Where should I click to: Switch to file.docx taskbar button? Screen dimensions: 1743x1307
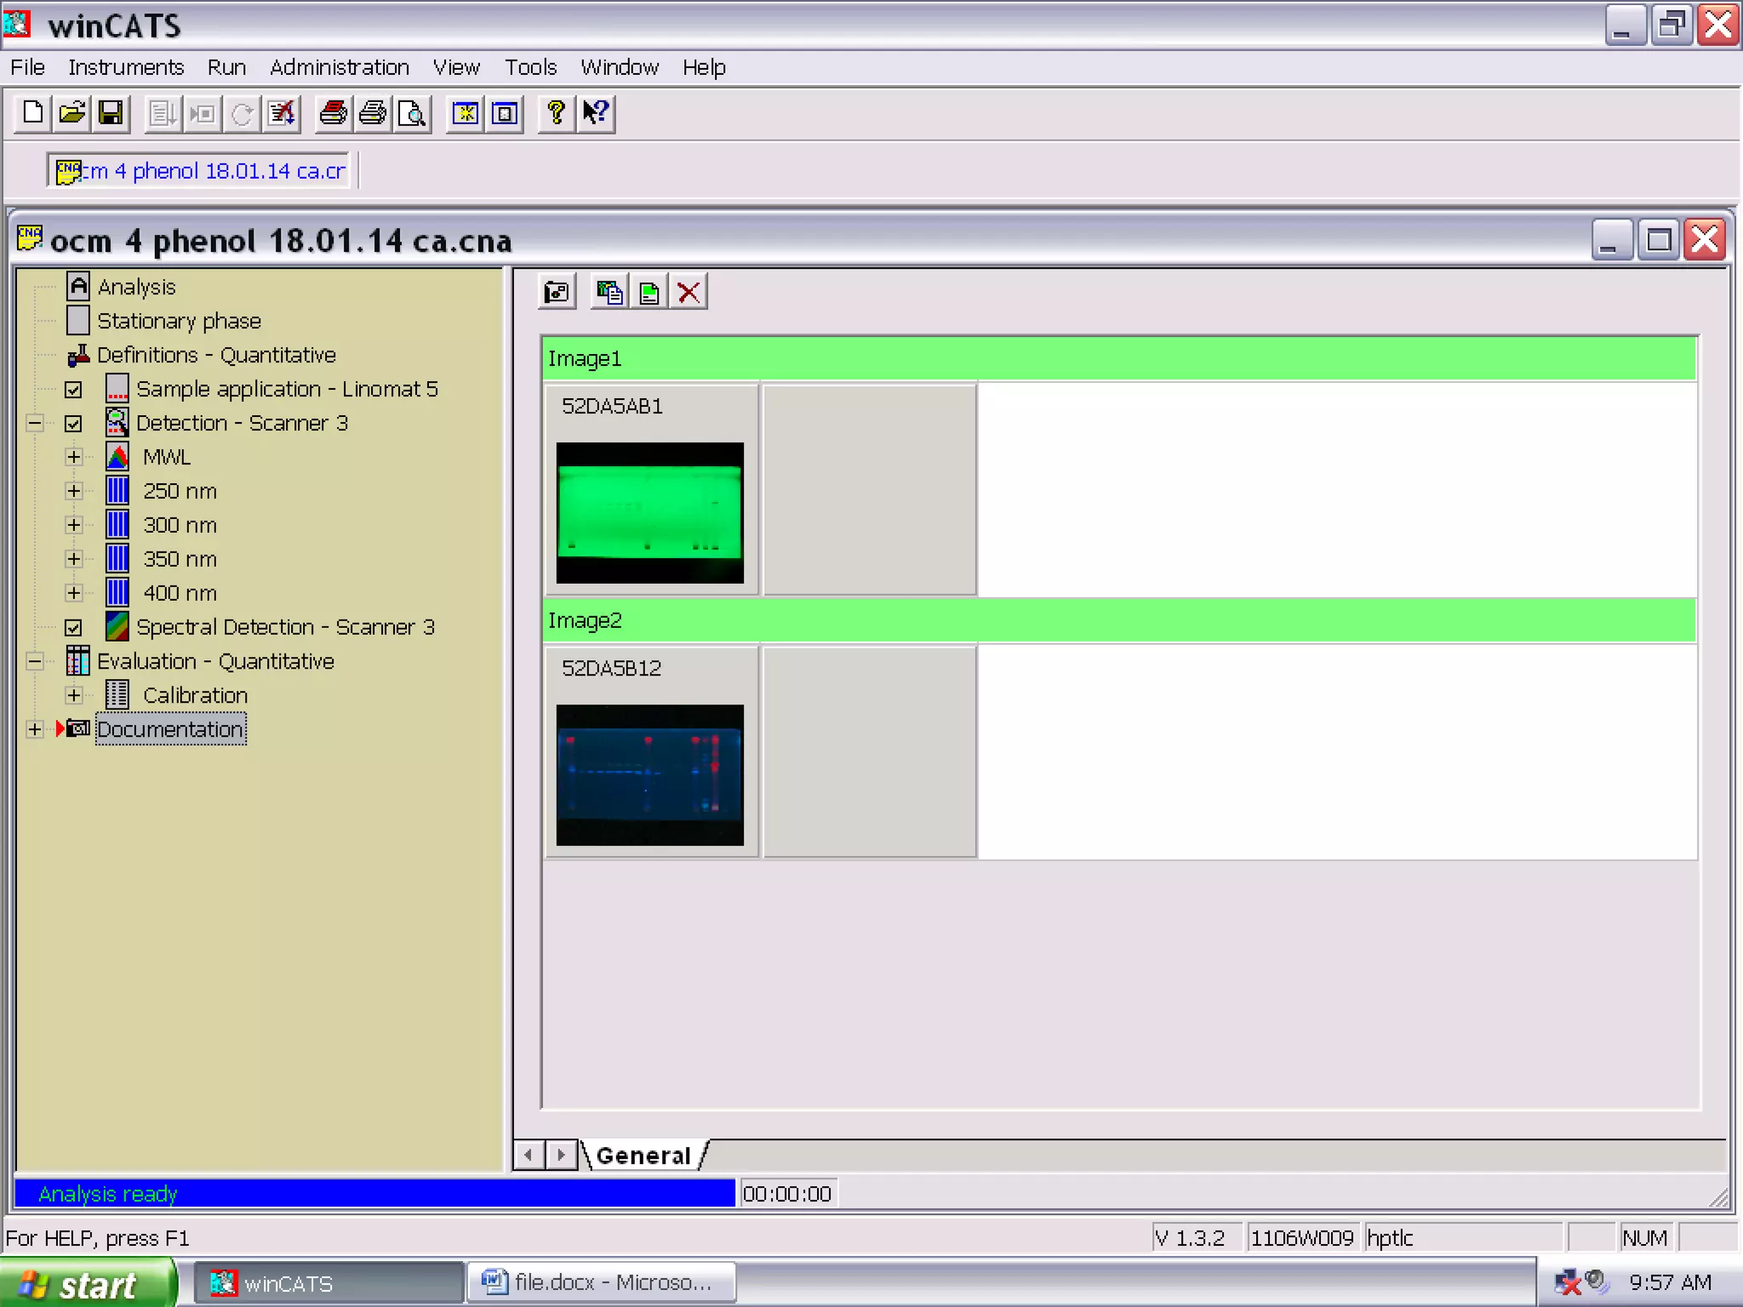601,1282
